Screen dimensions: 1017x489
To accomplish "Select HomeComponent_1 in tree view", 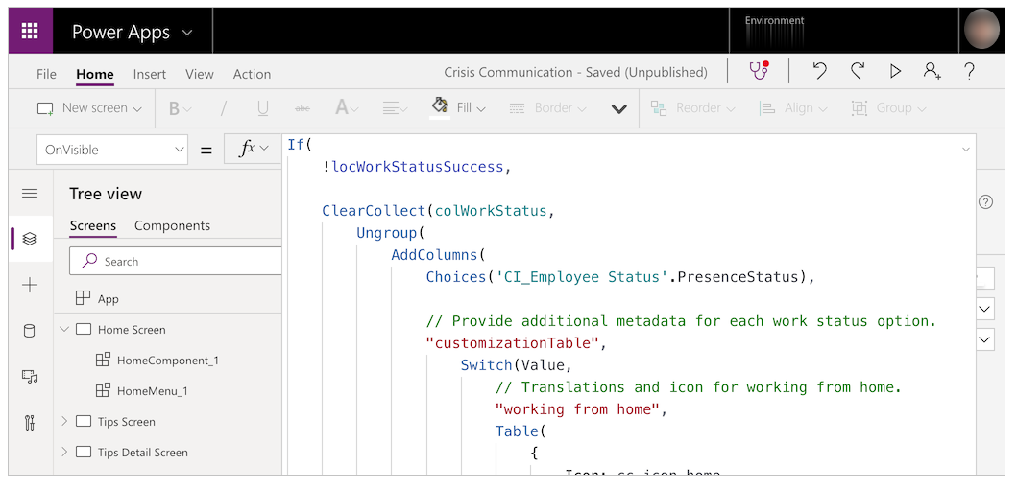I will tap(167, 361).
